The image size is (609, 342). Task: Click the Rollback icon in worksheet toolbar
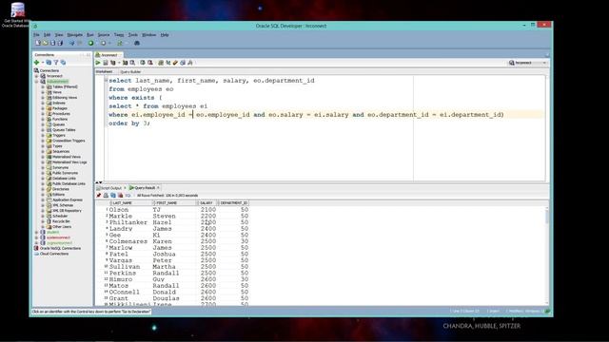pos(150,63)
